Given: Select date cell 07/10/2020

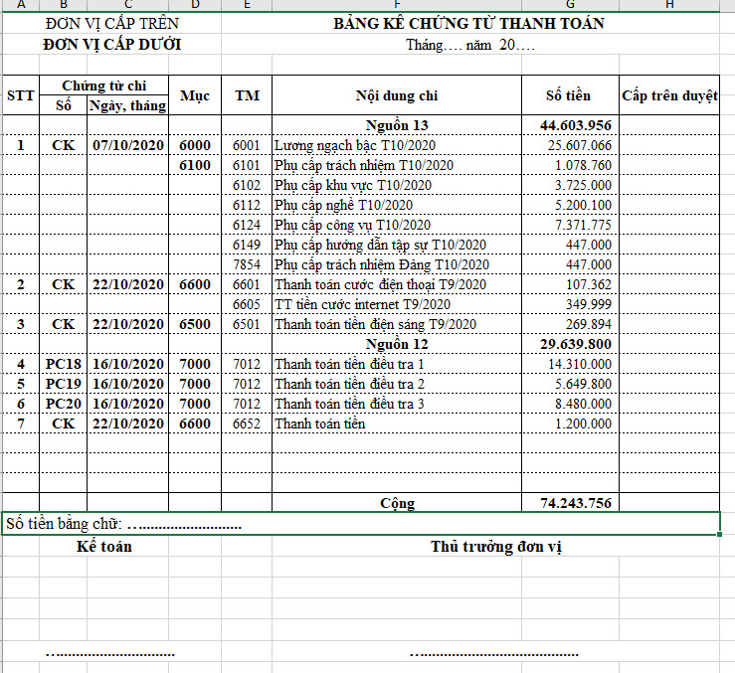Looking at the screenshot, I should (127, 145).
